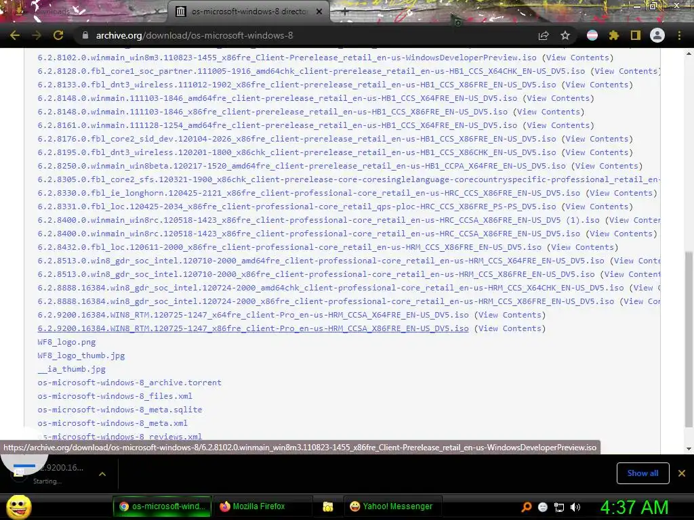Download 6.2.8195.0 fbl_dnt3_wireless x86chk iso

pos(297,152)
